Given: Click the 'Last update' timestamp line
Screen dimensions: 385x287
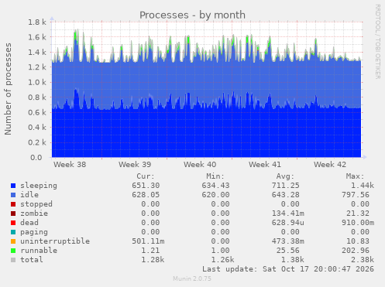Looking at the screenshot, I should [288, 269].
